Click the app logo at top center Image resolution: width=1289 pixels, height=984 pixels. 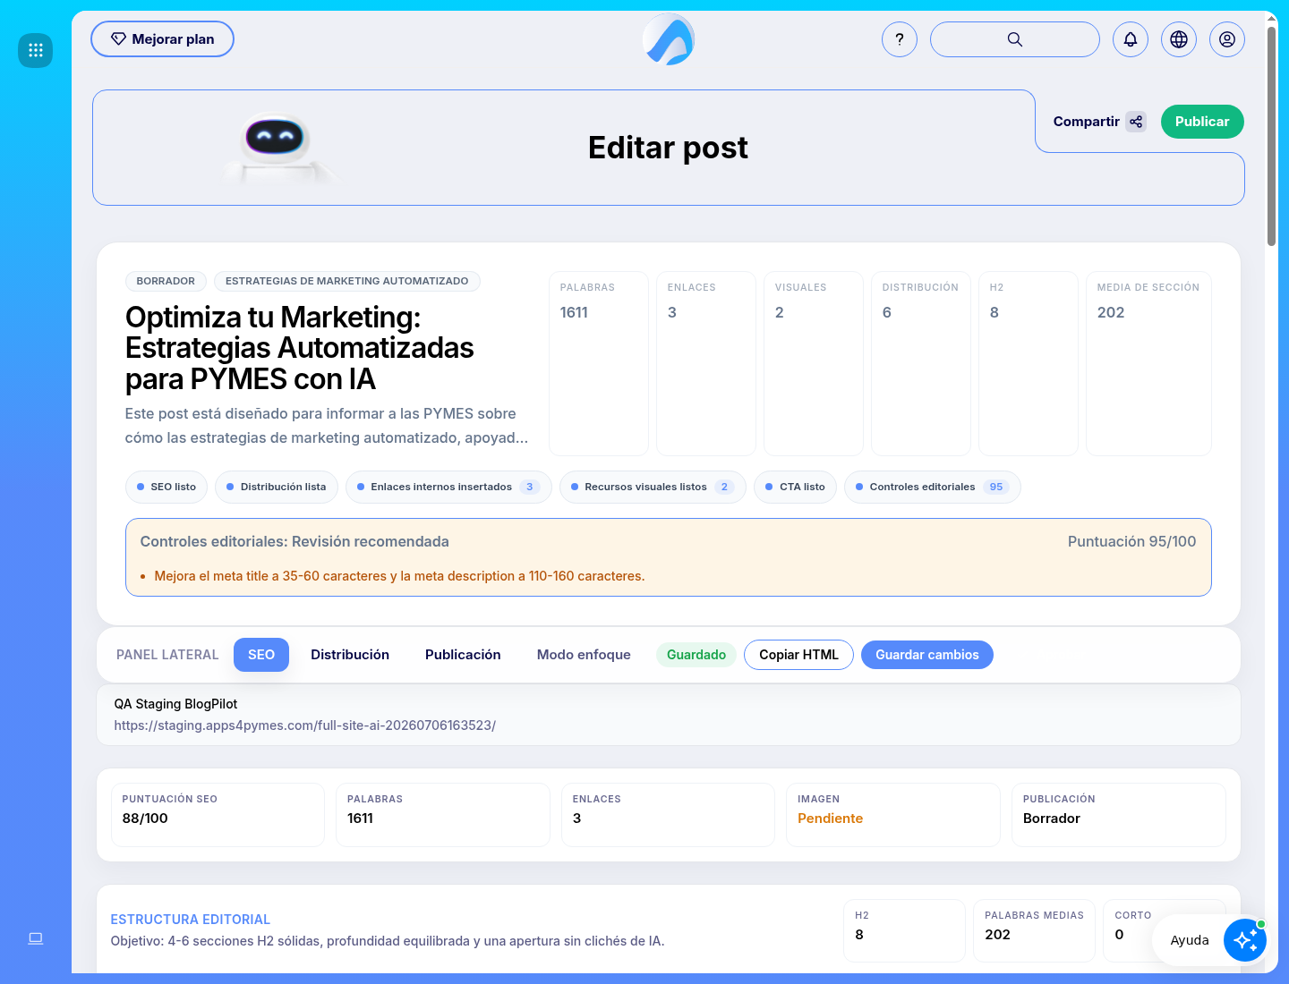pos(669,39)
